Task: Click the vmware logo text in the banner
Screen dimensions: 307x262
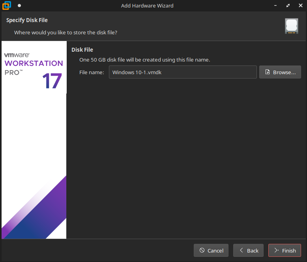Action: point(17,55)
